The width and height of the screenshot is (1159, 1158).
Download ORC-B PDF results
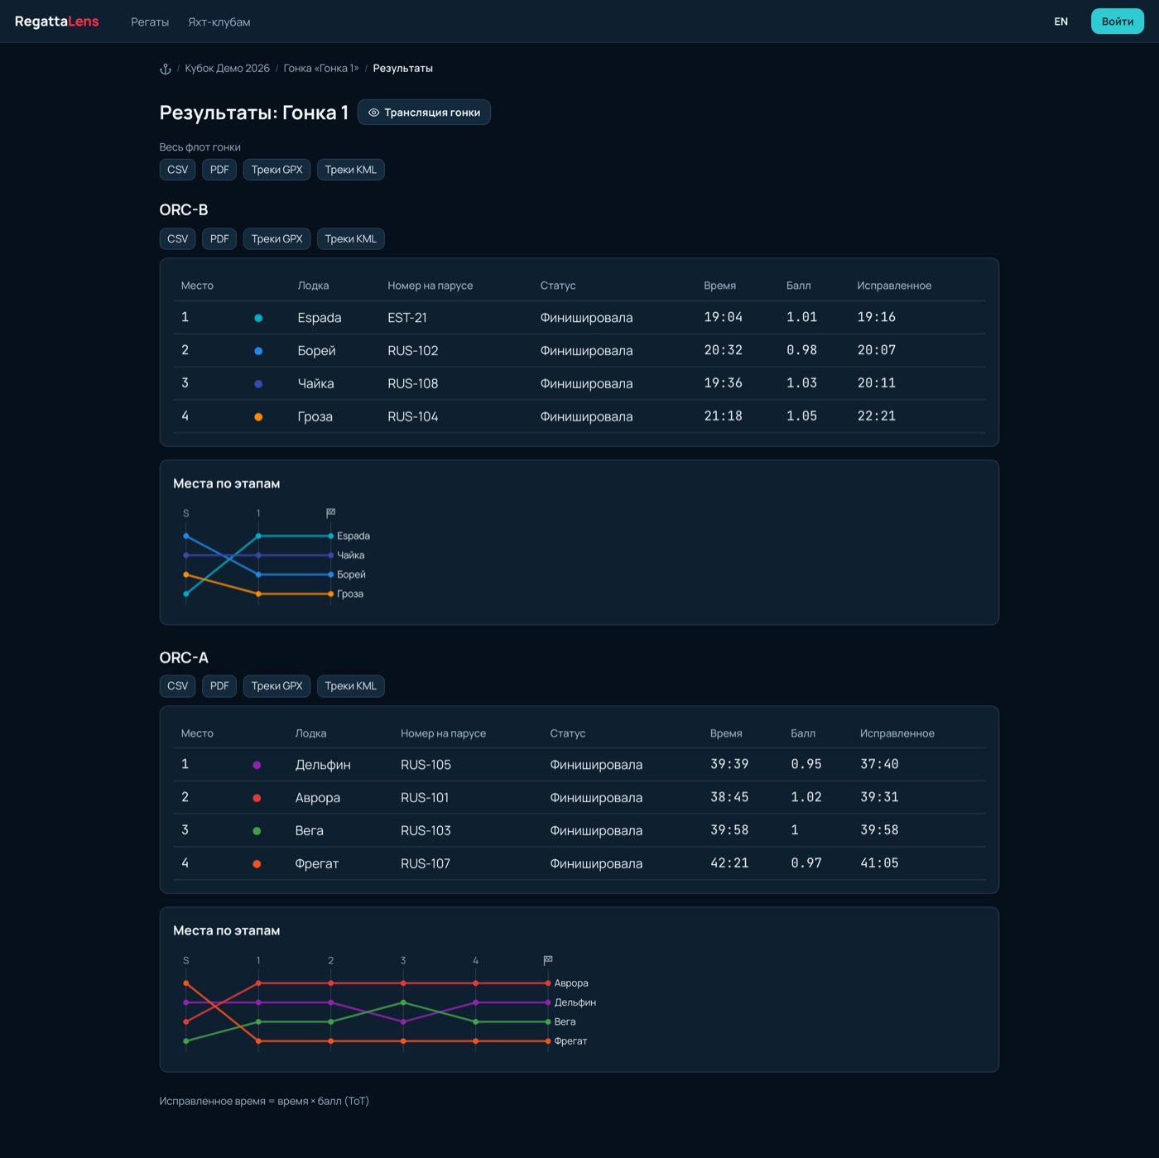(219, 239)
